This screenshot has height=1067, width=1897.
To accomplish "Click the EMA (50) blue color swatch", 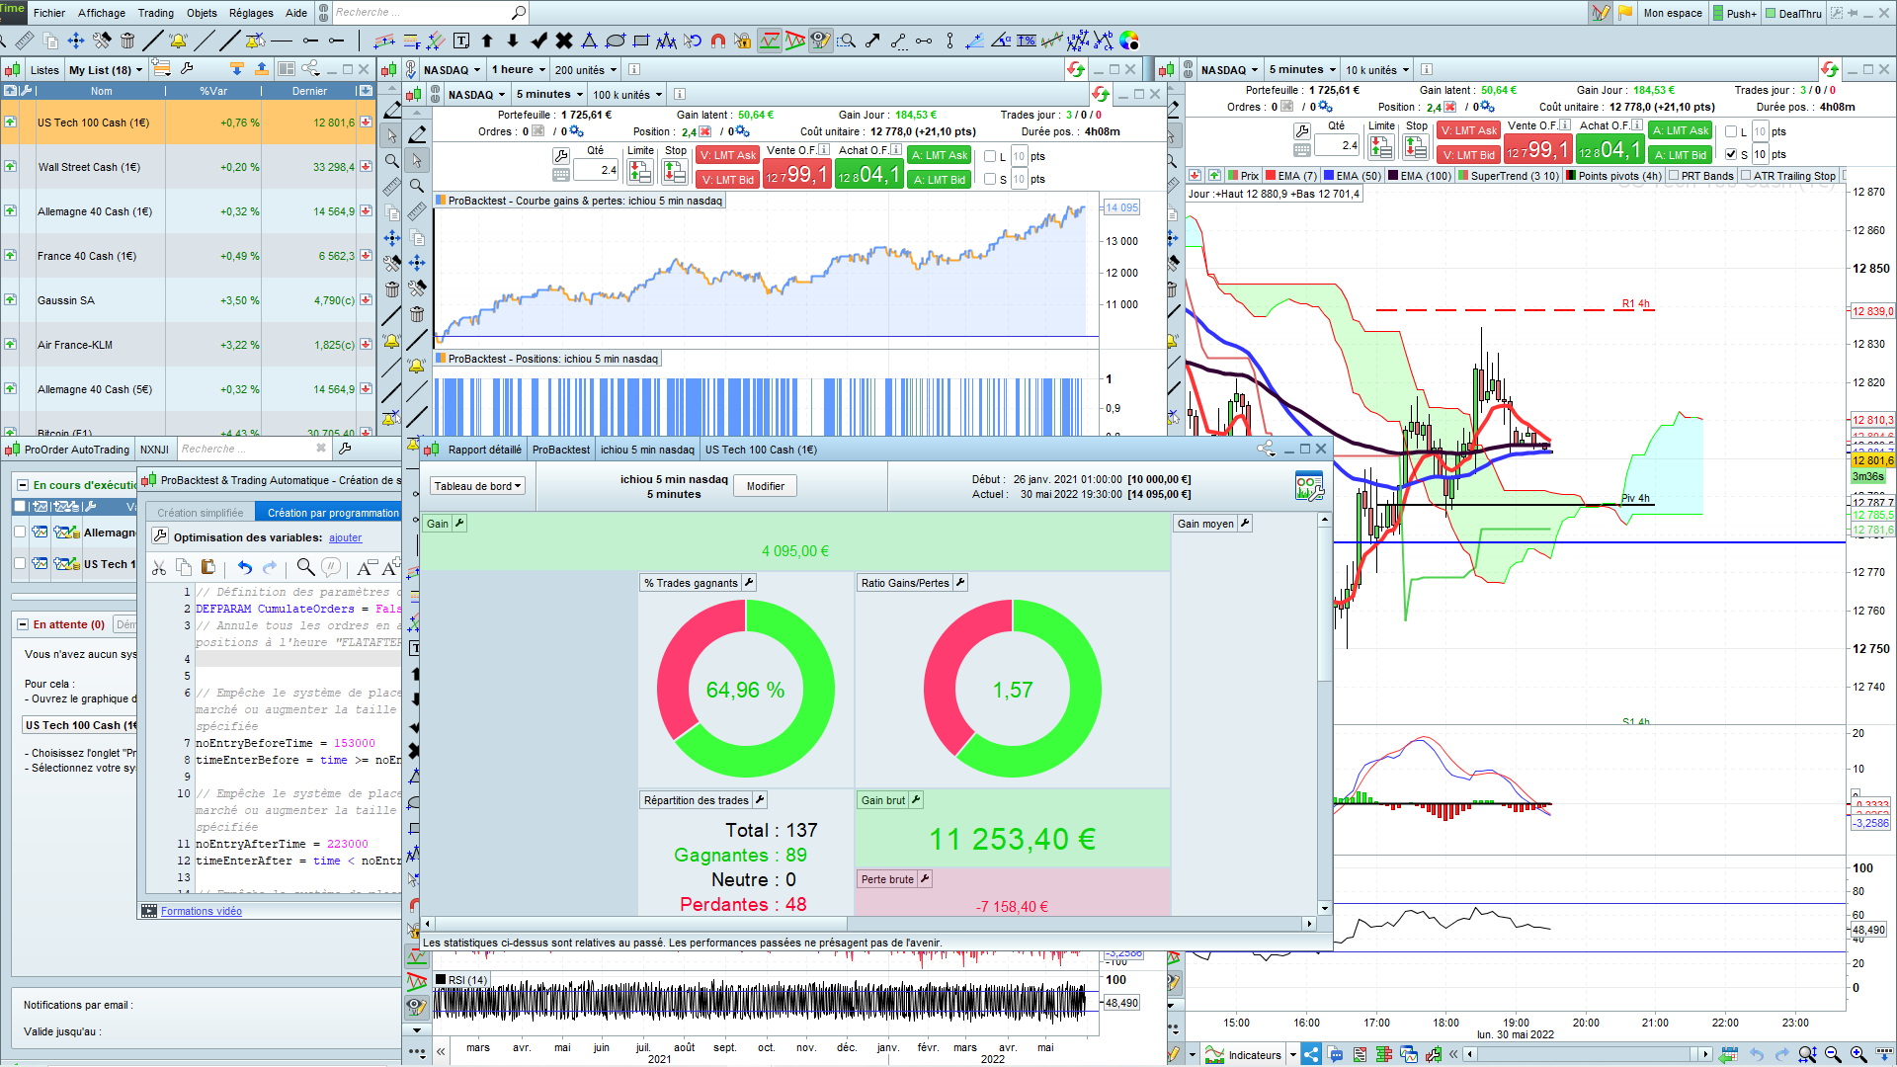I will [x=1329, y=176].
